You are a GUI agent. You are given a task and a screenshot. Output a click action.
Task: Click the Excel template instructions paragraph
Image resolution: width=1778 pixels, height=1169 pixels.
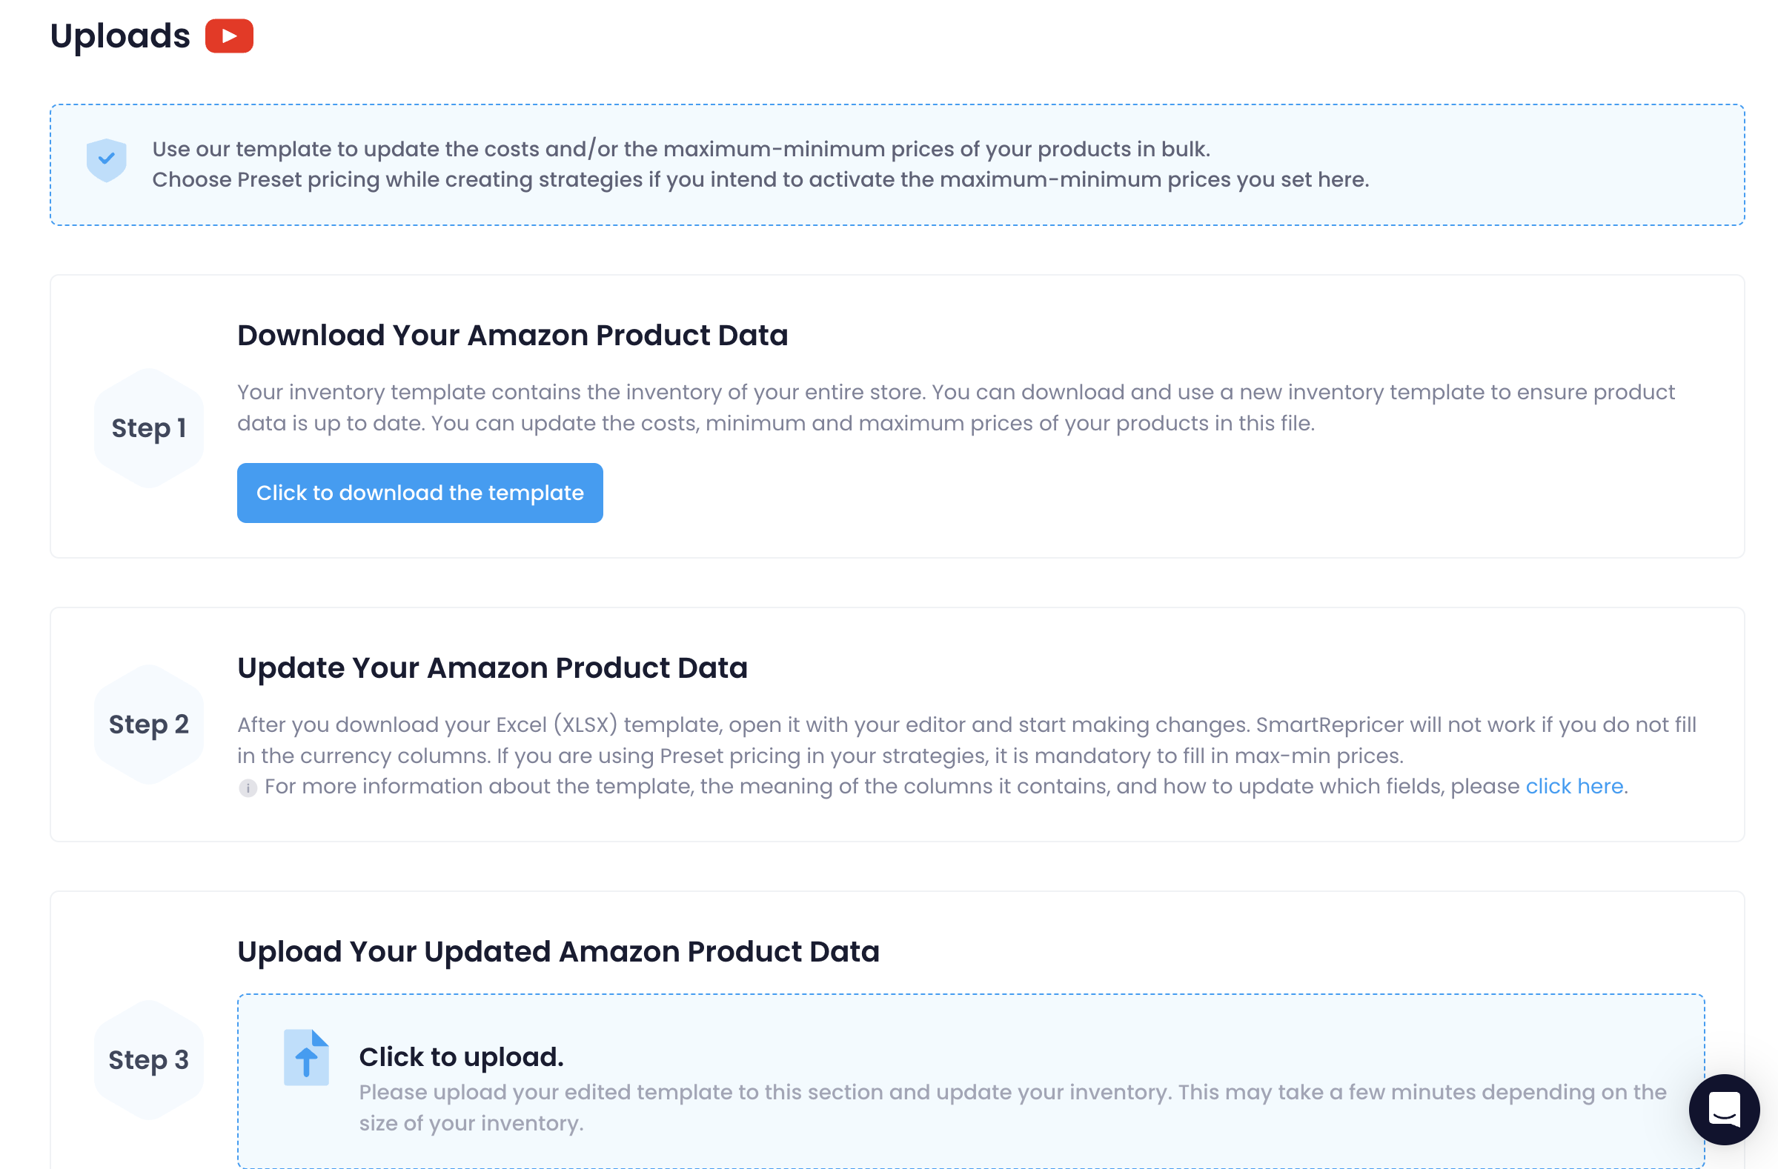pyautogui.click(x=966, y=740)
